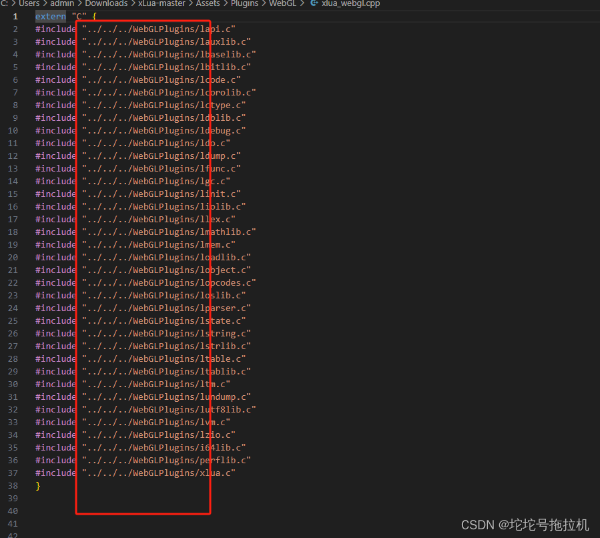Click the lmem.c include path

click(x=159, y=244)
